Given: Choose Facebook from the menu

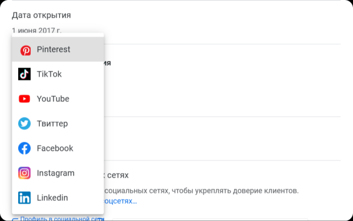Looking at the screenshot, I should pyautogui.click(x=58, y=148).
